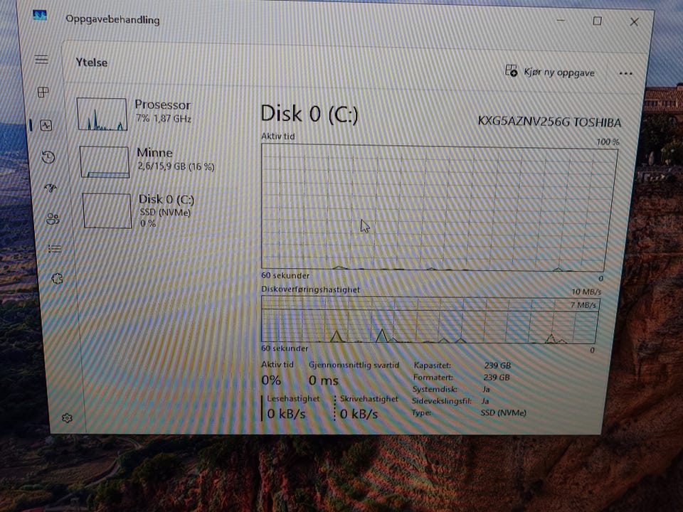
Task: Click the KXG5AZNV256G TOSHIBA model text
Action: pos(549,122)
